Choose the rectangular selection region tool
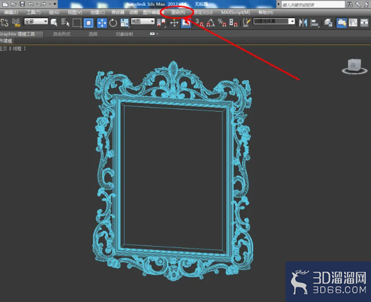371x302 pixels. click(77, 23)
